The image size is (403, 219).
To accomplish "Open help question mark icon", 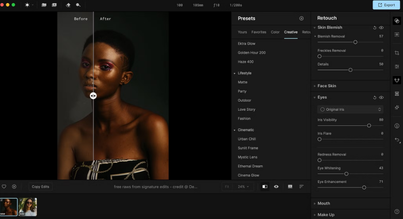I will click(397, 211).
